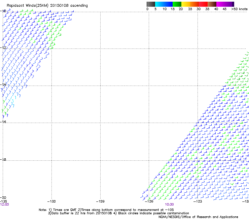This screenshot has width=249, height=219.
Task: Click the latitude label -12
Action: click(3, 48)
